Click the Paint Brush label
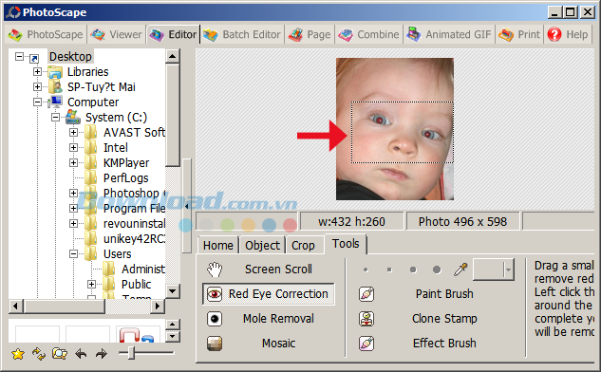Image resolution: width=601 pixels, height=372 pixels. click(444, 294)
